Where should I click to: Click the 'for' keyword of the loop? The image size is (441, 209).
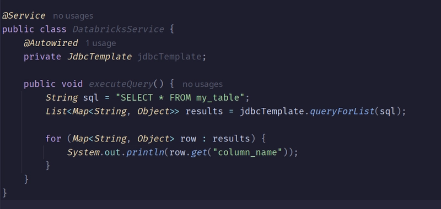click(x=53, y=139)
